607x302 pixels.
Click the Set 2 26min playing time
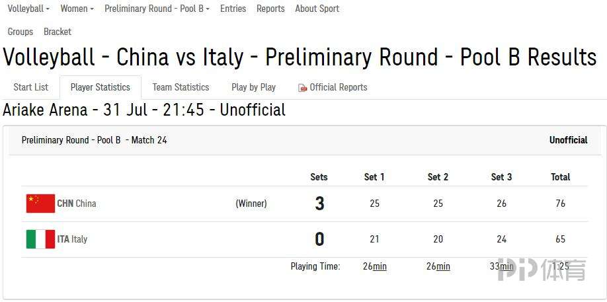point(438,266)
